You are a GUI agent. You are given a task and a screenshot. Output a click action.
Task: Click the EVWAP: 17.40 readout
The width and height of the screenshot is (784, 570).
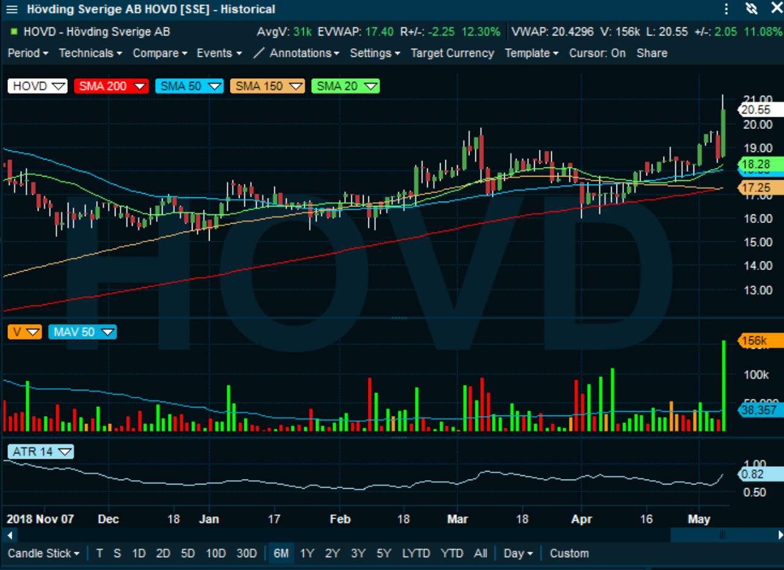[356, 32]
